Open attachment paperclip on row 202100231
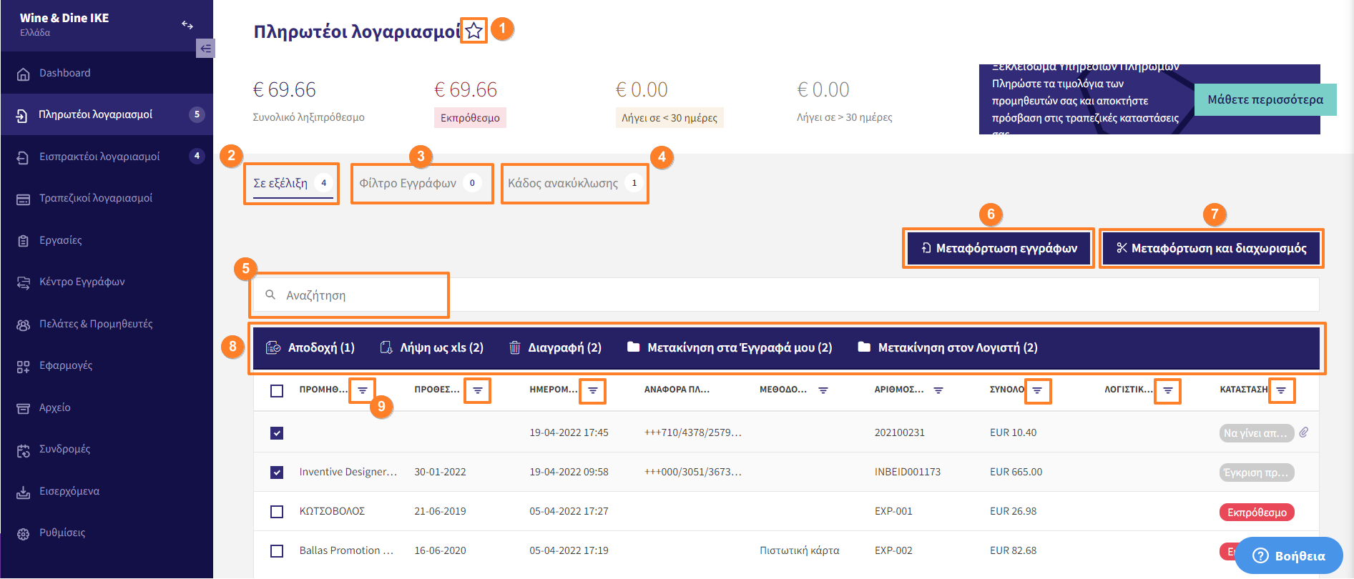The height and width of the screenshot is (579, 1354). pyautogui.click(x=1304, y=432)
